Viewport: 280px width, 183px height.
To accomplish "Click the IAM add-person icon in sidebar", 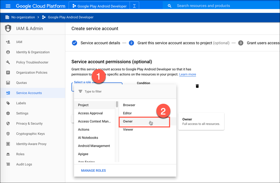I will [x=8, y=42].
